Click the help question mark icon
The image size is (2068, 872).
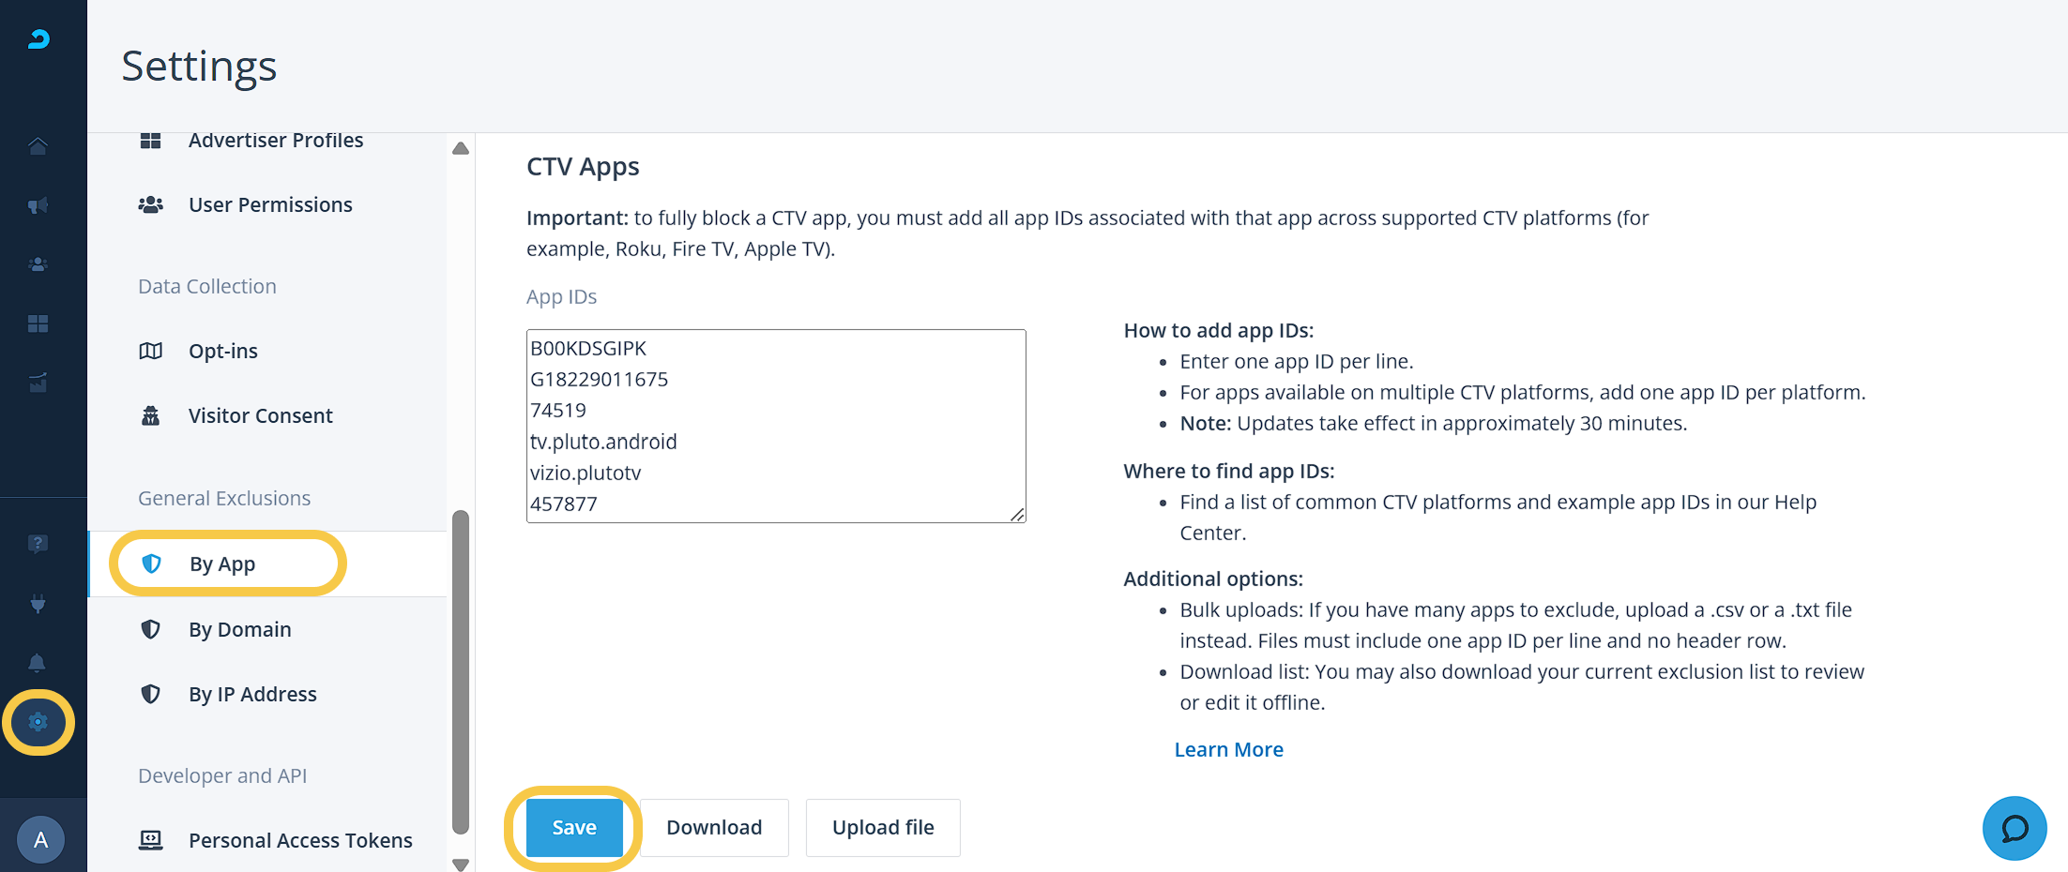pyautogui.click(x=38, y=544)
